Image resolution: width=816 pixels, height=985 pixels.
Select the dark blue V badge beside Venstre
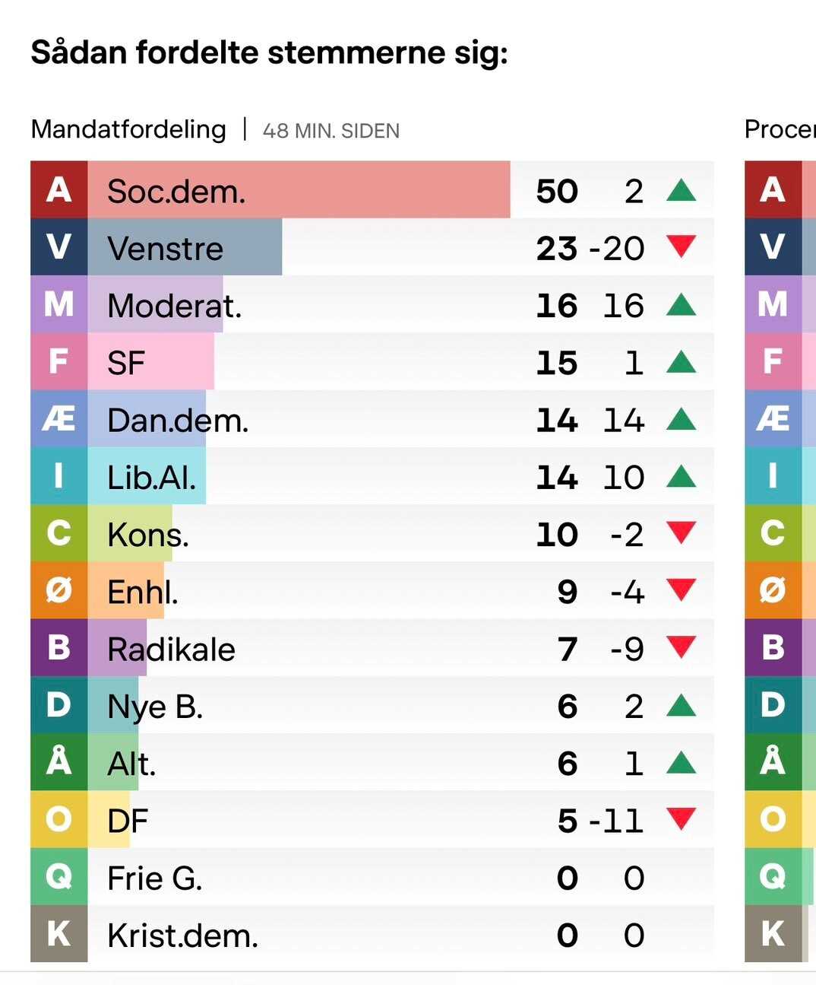pyautogui.click(x=59, y=247)
